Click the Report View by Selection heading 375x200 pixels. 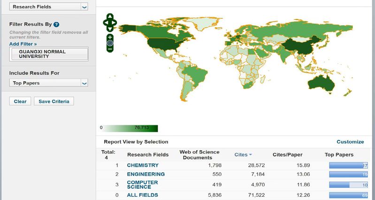[x=136, y=142]
